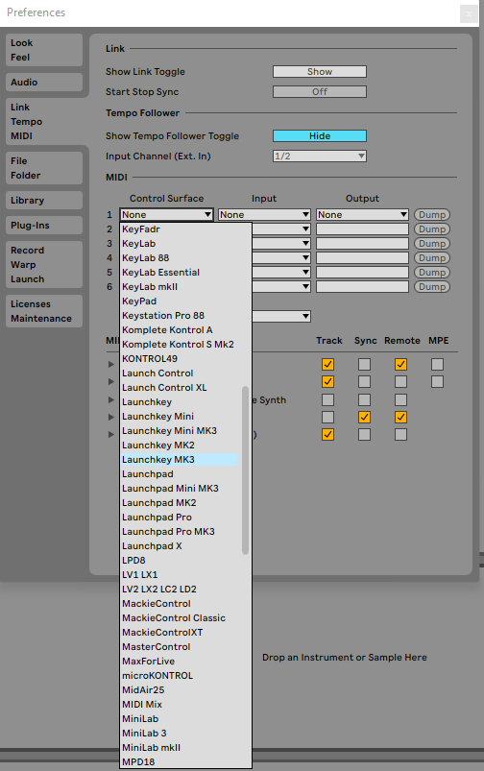
Task: Open the dropdown below the control surface rows
Action: coord(281,316)
